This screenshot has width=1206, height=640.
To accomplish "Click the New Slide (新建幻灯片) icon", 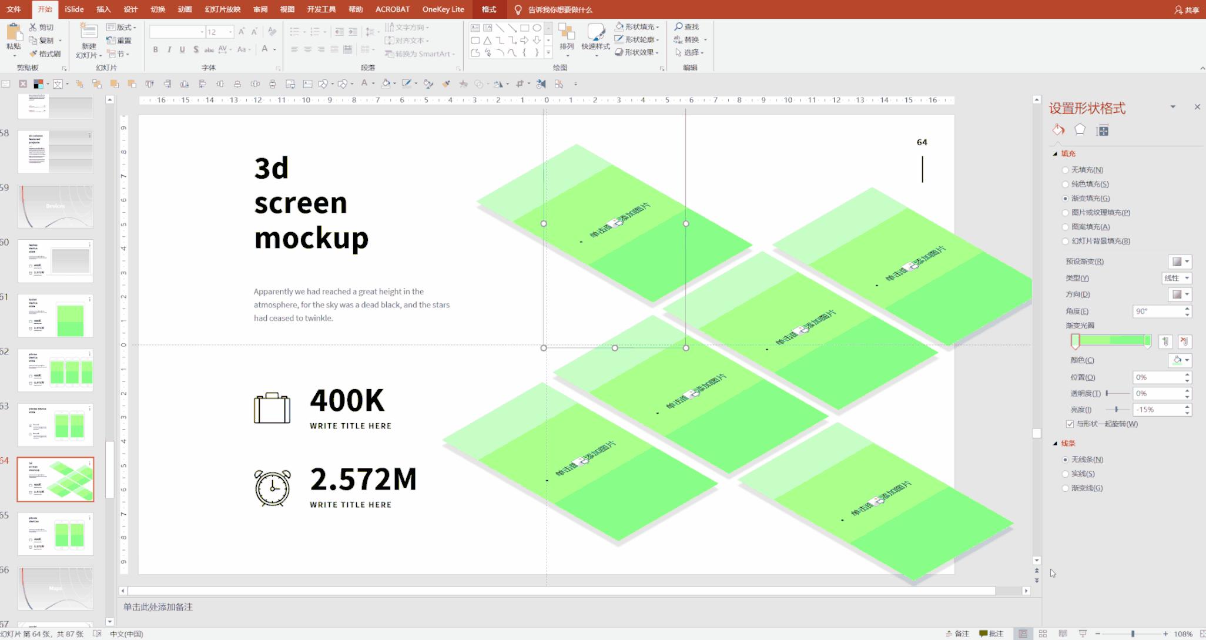I will pyautogui.click(x=88, y=32).
